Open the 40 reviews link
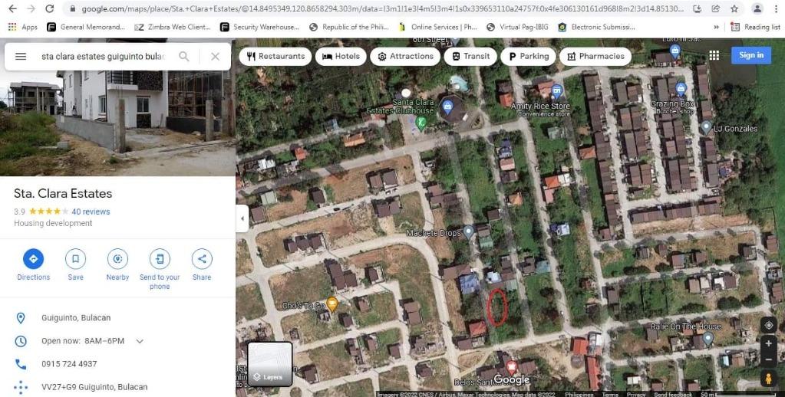The height and width of the screenshot is (397, 785). pyautogui.click(x=91, y=212)
